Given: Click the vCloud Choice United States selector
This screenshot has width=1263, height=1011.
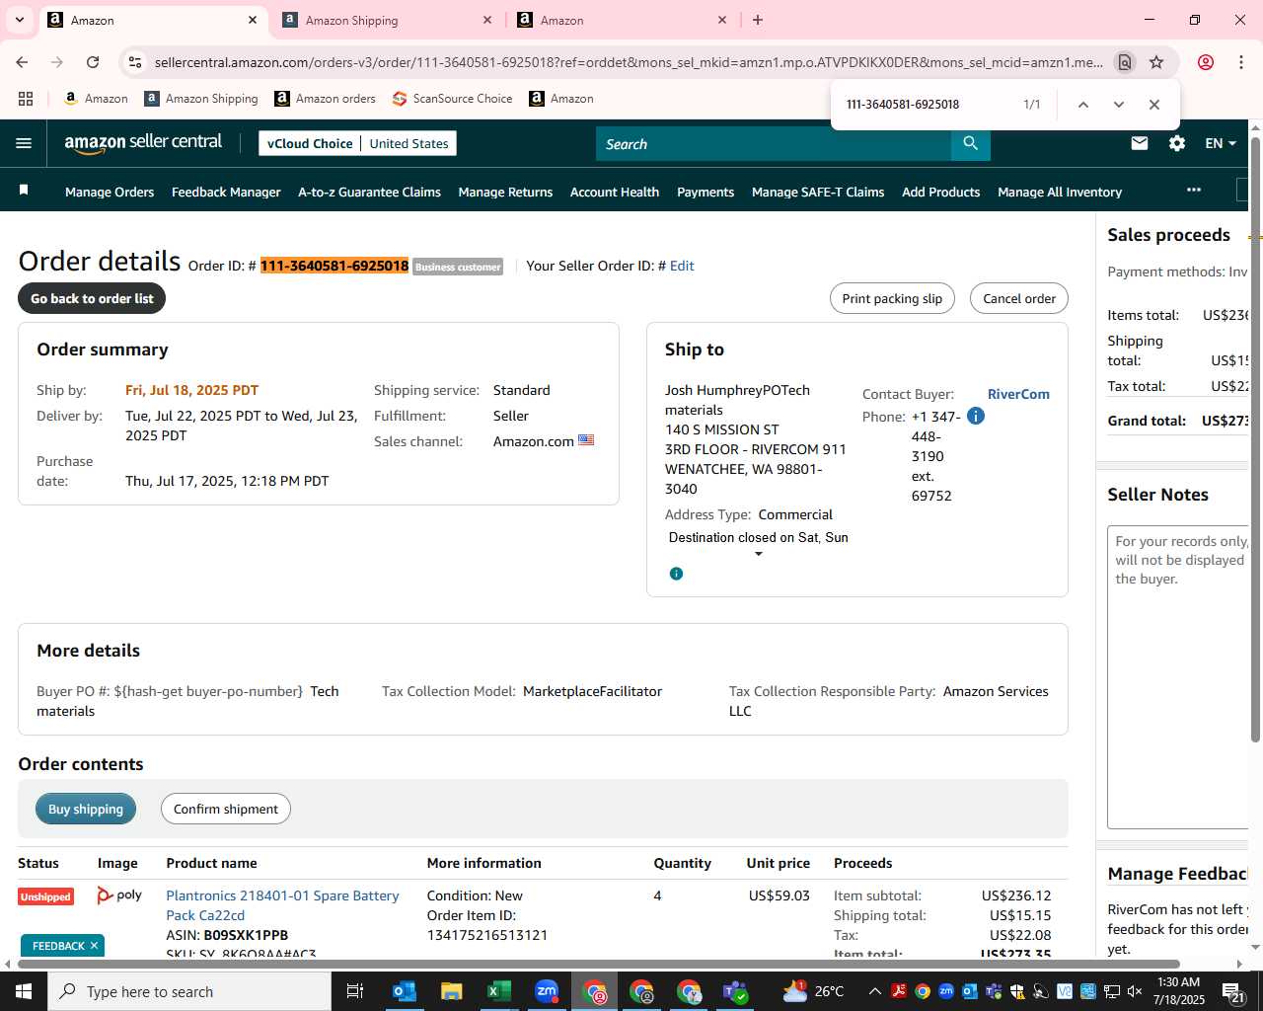Looking at the screenshot, I should 357,143.
